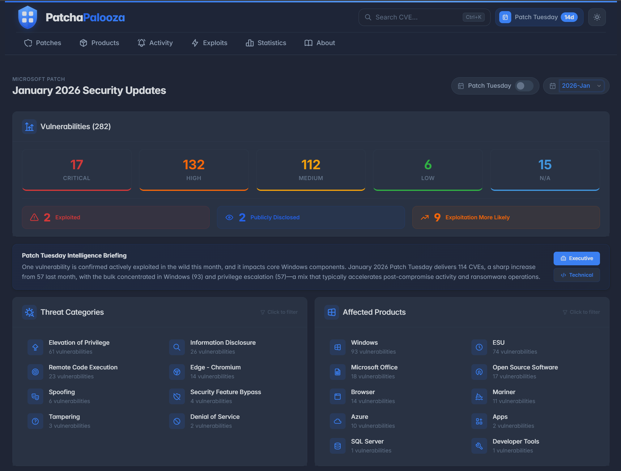Click the Azure cloud icon

(338, 421)
